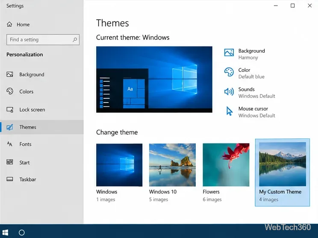
Task: Click the 'Flowers' theme name
Action: pos(211,191)
